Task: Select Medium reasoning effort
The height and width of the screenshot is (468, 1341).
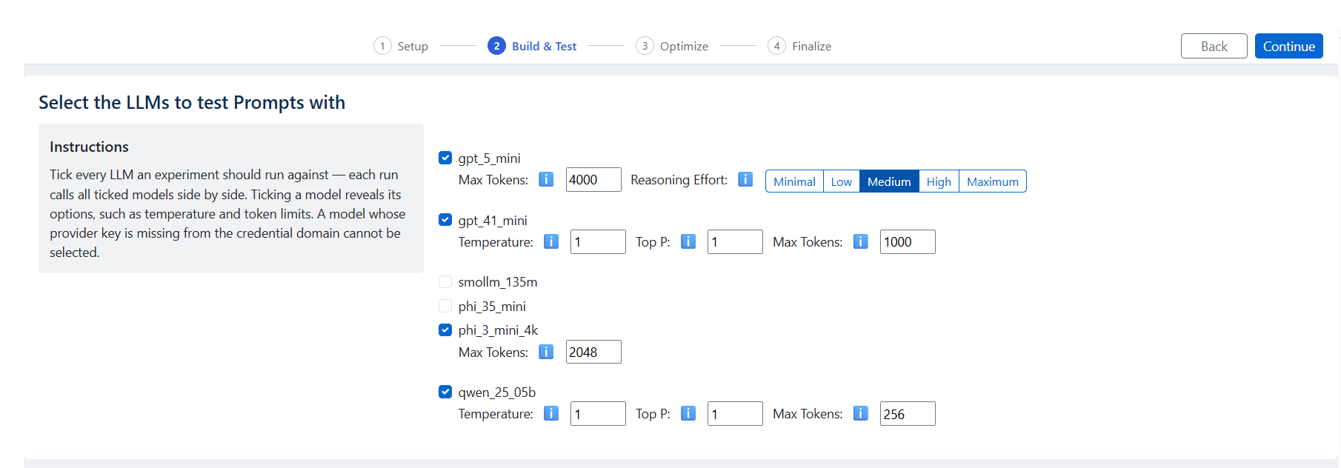Action: (x=889, y=181)
